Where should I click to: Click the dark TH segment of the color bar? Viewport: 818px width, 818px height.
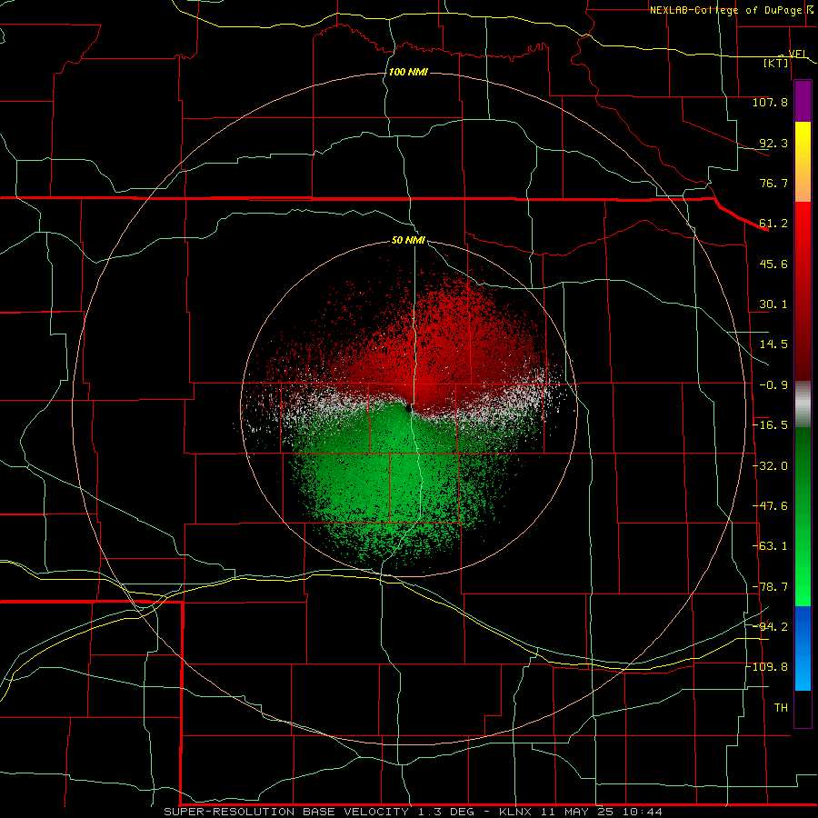(803, 708)
